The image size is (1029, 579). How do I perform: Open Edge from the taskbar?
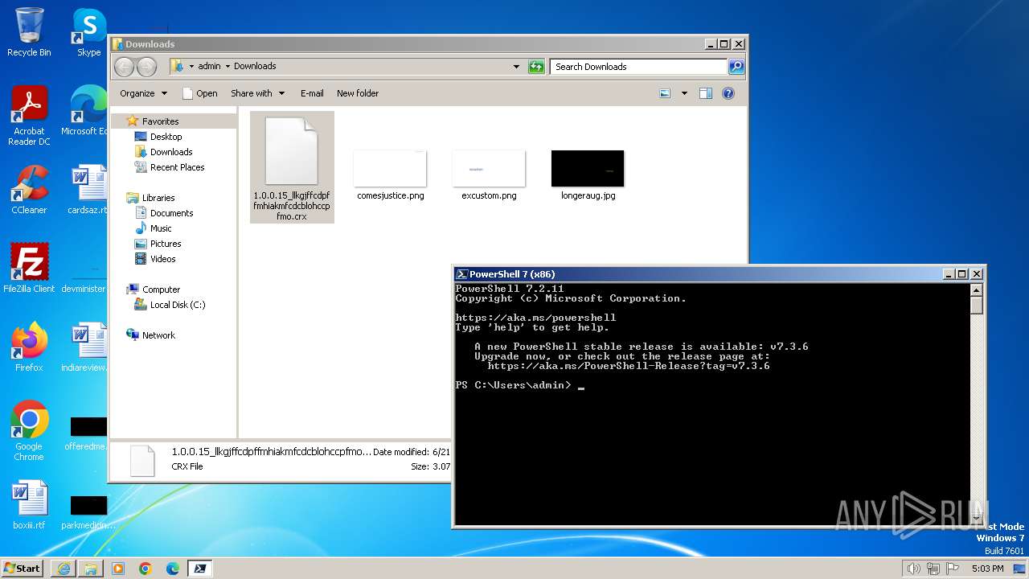[x=173, y=569]
